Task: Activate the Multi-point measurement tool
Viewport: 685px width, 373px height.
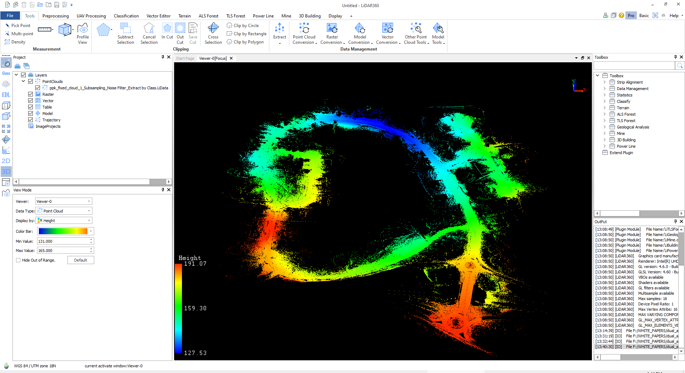Action: click(x=19, y=33)
